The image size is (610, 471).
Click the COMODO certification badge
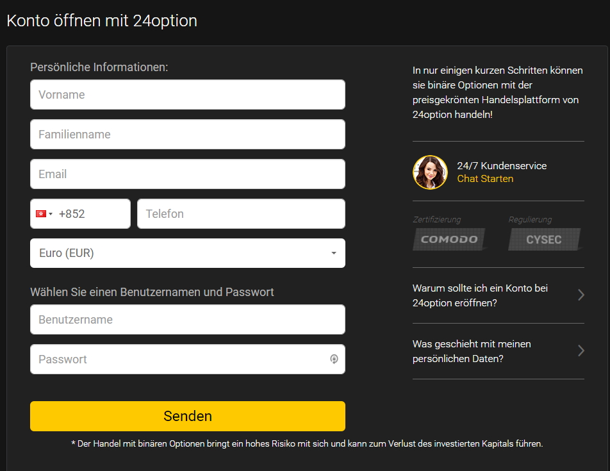449,239
